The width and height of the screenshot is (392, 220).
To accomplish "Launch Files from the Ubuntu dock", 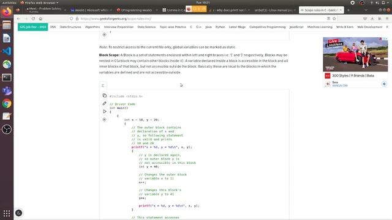I will 7,25.
